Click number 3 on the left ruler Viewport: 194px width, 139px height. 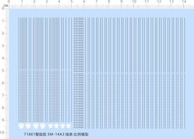click(3, 46)
